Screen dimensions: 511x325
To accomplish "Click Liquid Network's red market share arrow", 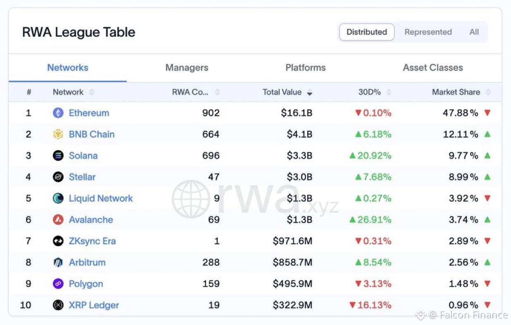I will tap(487, 198).
